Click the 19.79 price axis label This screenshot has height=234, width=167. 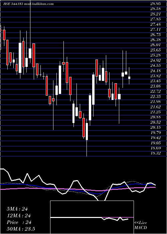(x=155, y=133)
